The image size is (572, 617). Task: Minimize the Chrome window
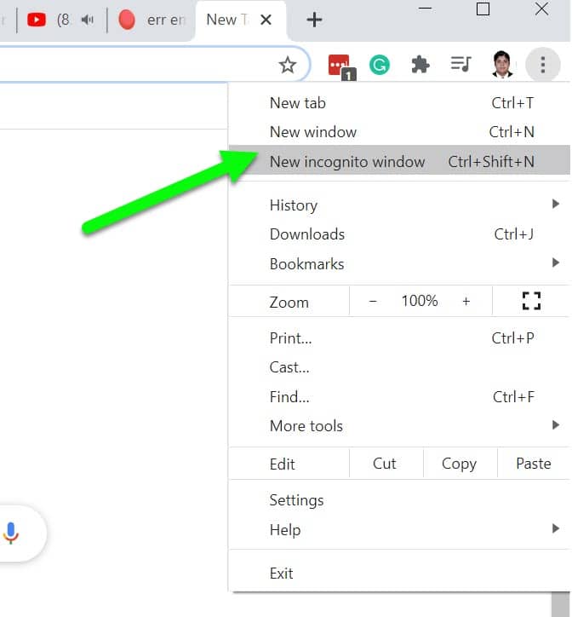point(425,9)
